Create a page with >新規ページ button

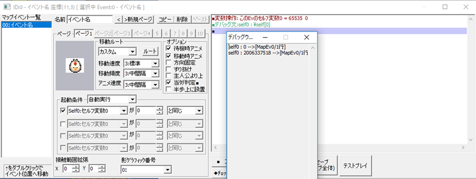pyautogui.click(x=138, y=20)
